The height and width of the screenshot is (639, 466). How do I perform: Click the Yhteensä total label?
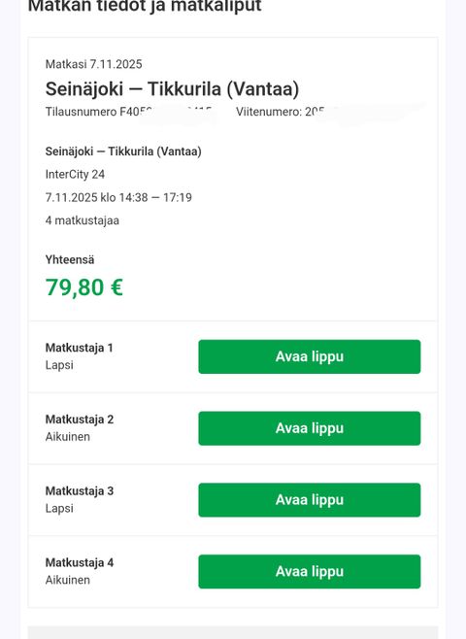point(70,259)
